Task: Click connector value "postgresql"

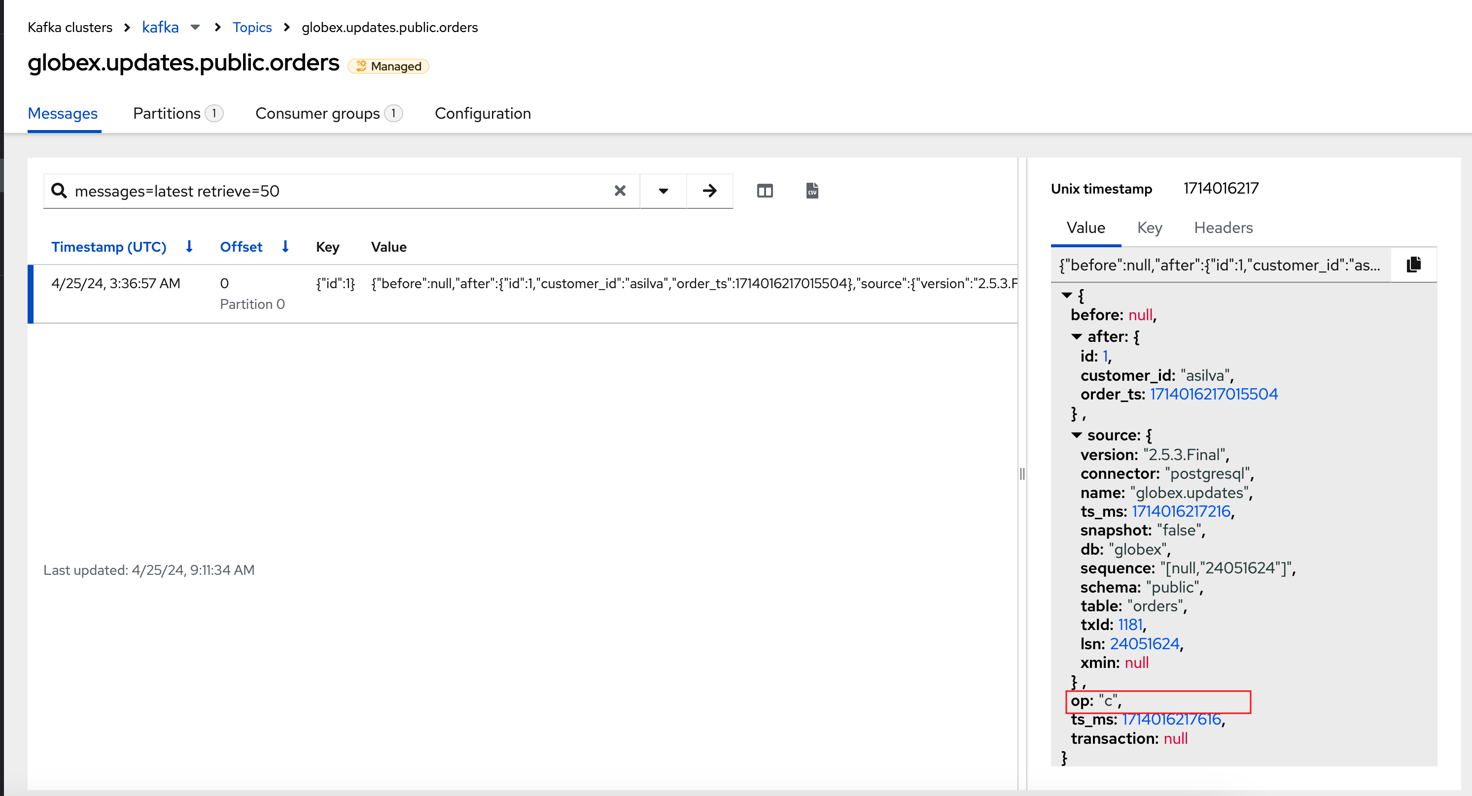Action: (x=1207, y=473)
